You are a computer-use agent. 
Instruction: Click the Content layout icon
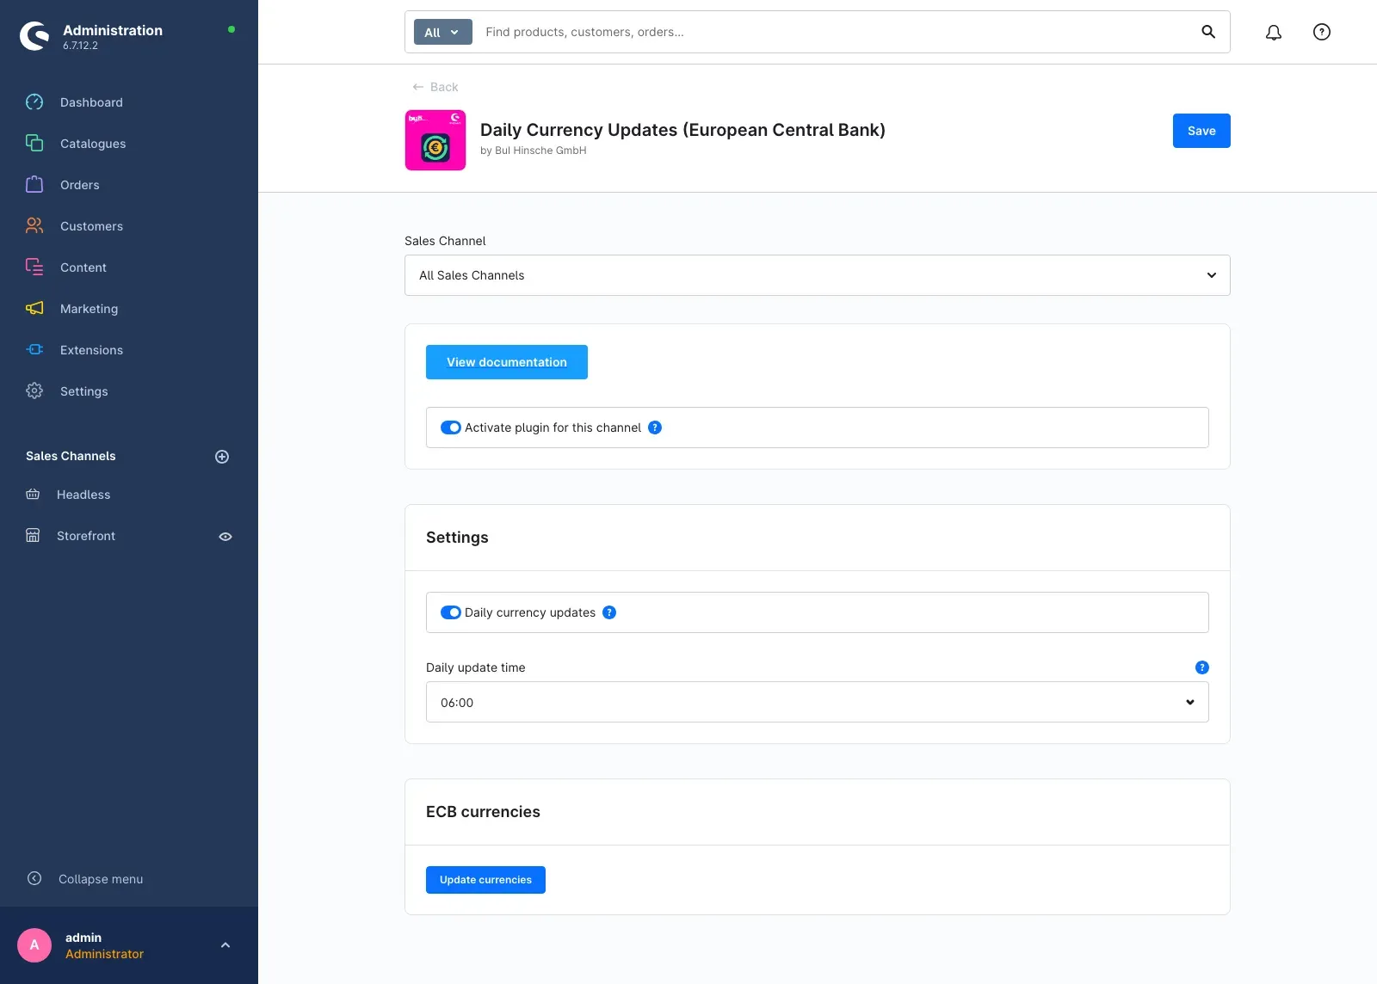coord(34,268)
